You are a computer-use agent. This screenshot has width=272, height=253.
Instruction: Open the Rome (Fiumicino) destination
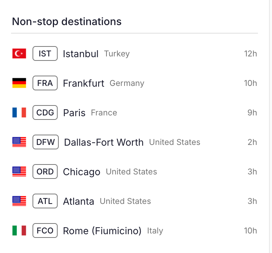(102, 231)
